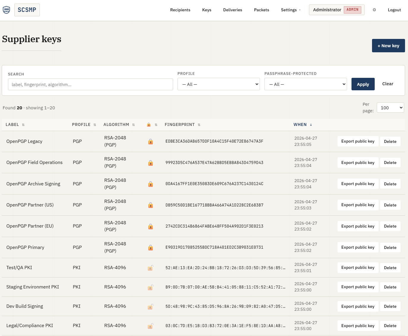408x336 pixels.
Task: Delete the OpenPGP Archive Signing key
Action: click(x=390, y=184)
